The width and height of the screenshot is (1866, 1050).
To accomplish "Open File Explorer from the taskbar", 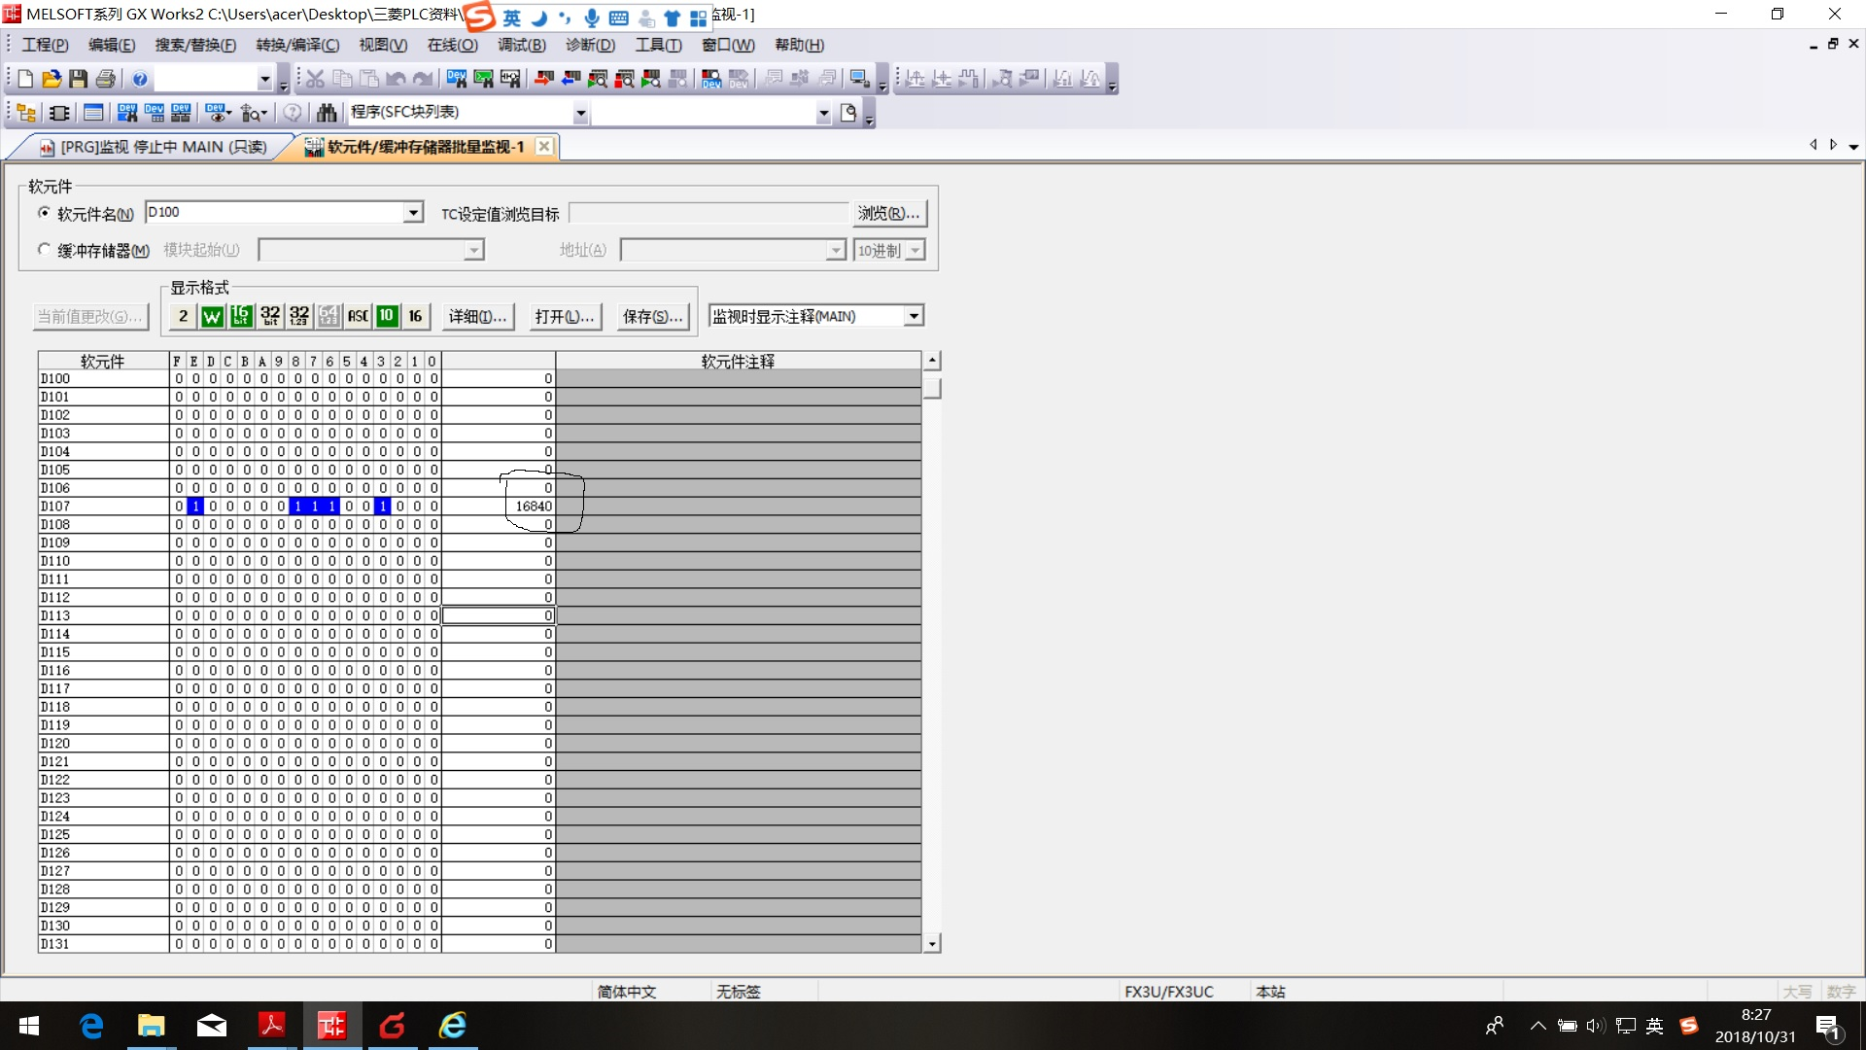I will click(x=151, y=1026).
